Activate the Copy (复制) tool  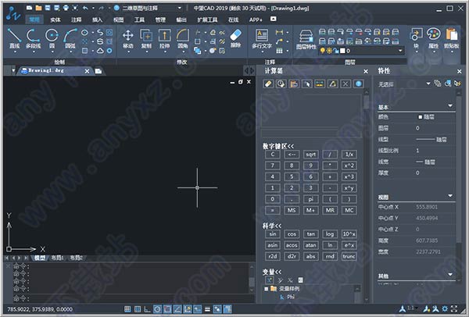146,39
